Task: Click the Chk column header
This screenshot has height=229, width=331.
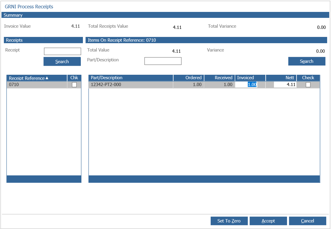Action: click(x=74, y=78)
